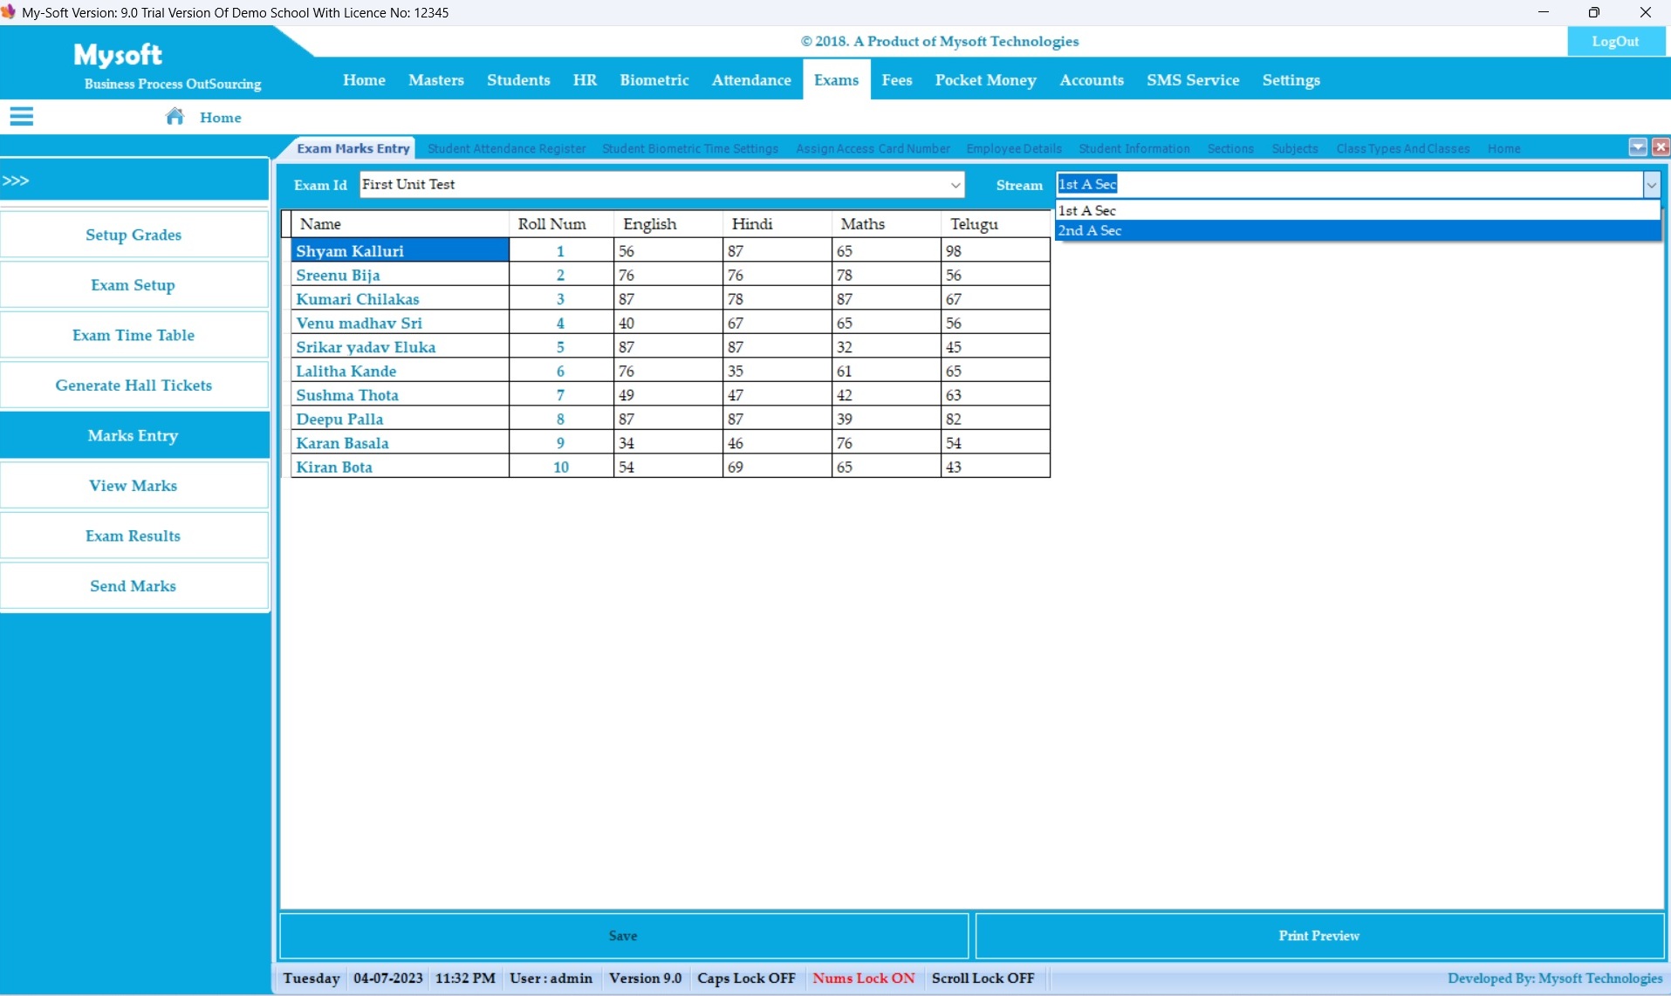1671x996 pixels.
Task: Click the Print Preview button
Action: click(1318, 936)
